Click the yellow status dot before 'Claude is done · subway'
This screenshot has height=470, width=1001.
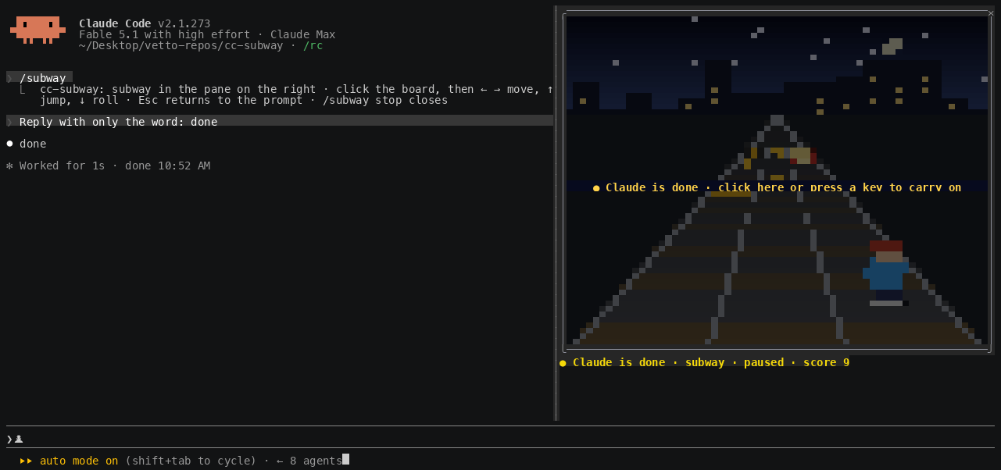563,363
